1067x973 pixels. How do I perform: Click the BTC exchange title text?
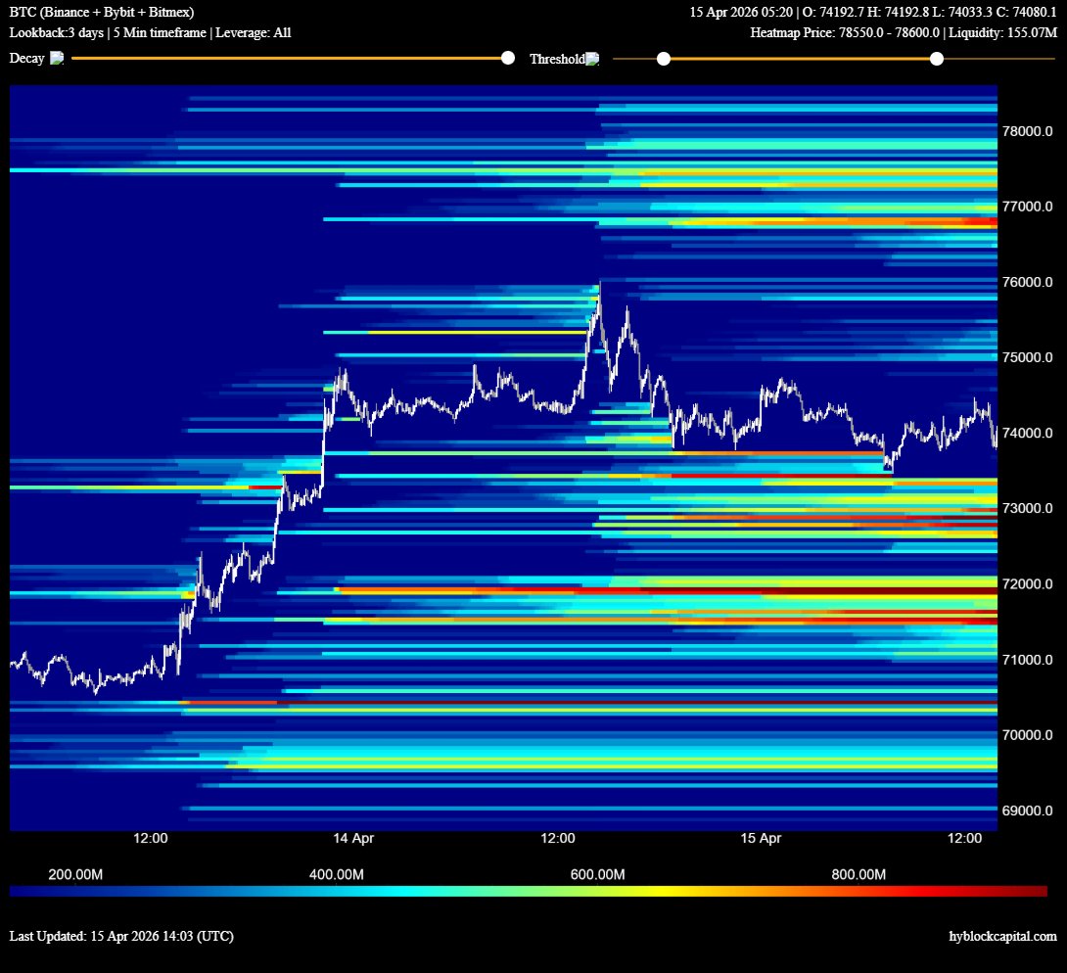pos(102,12)
